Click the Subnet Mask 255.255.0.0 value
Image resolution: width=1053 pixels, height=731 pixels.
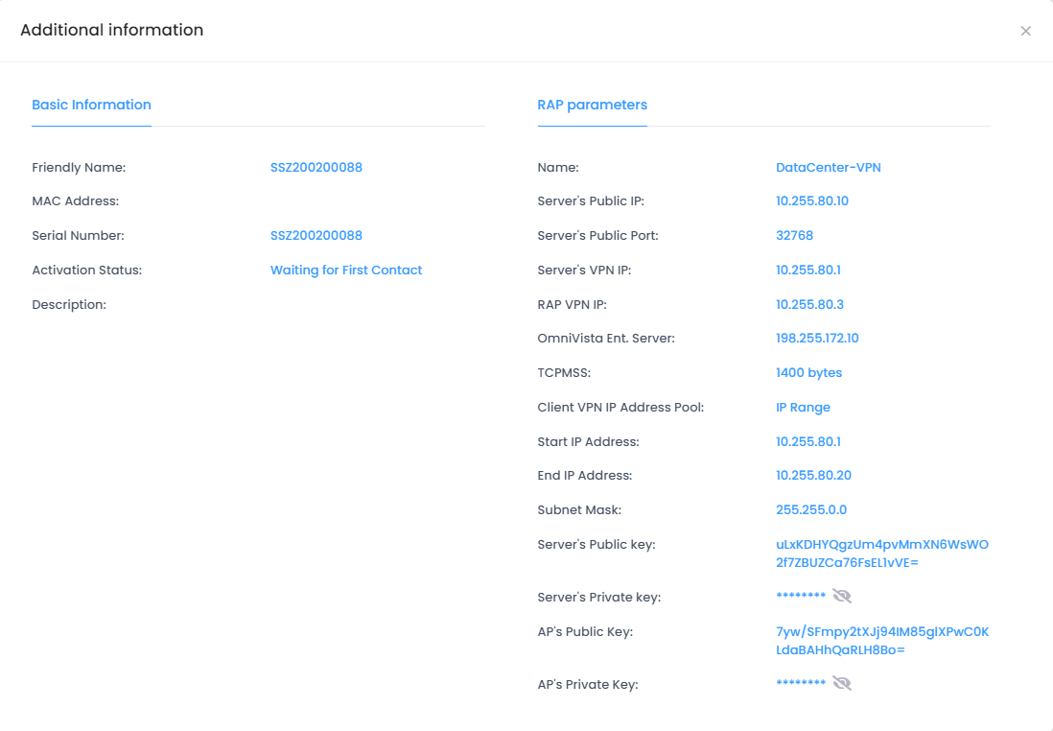click(810, 510)
